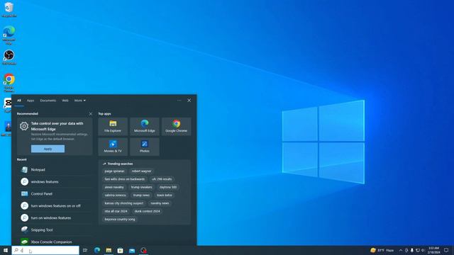Viewport: 454px width, 255px height.
Task: Select 'turn windows features on or off'
Action: click(55, 206)
